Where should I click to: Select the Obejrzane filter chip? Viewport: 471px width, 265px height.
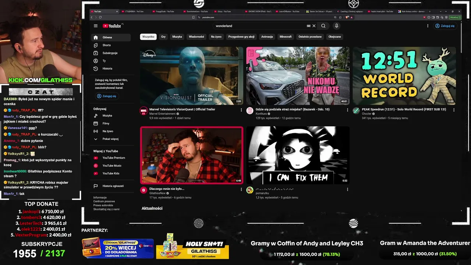(x=335, y=37)
